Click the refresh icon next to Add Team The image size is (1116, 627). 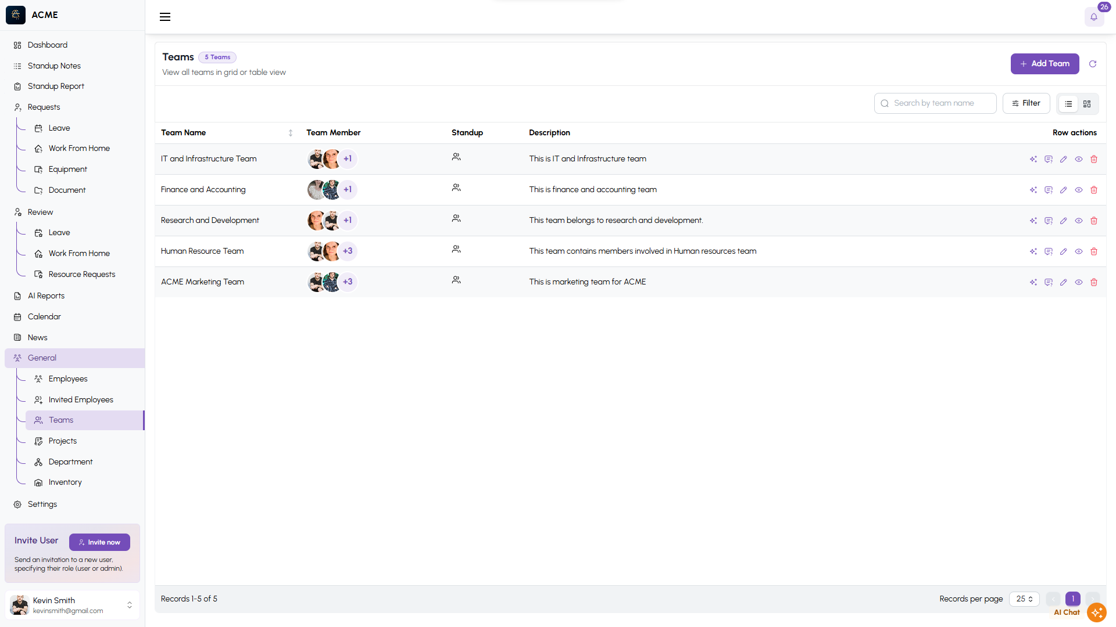1093,64
